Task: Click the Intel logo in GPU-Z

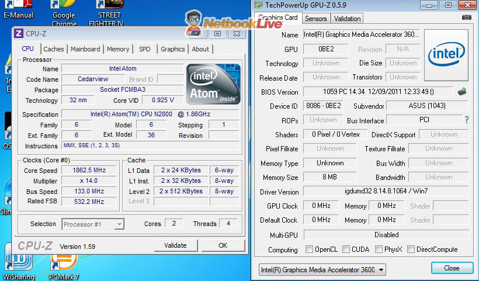Action: (x=446, y=55)
